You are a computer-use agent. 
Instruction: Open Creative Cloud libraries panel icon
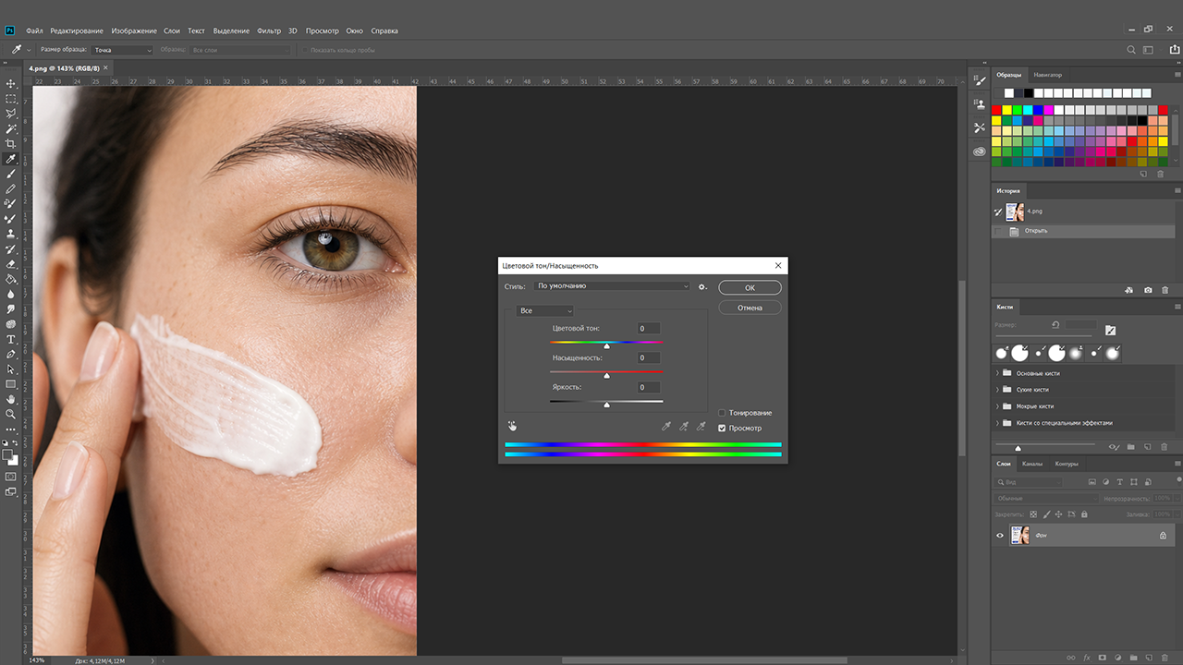tap(980, 151)
